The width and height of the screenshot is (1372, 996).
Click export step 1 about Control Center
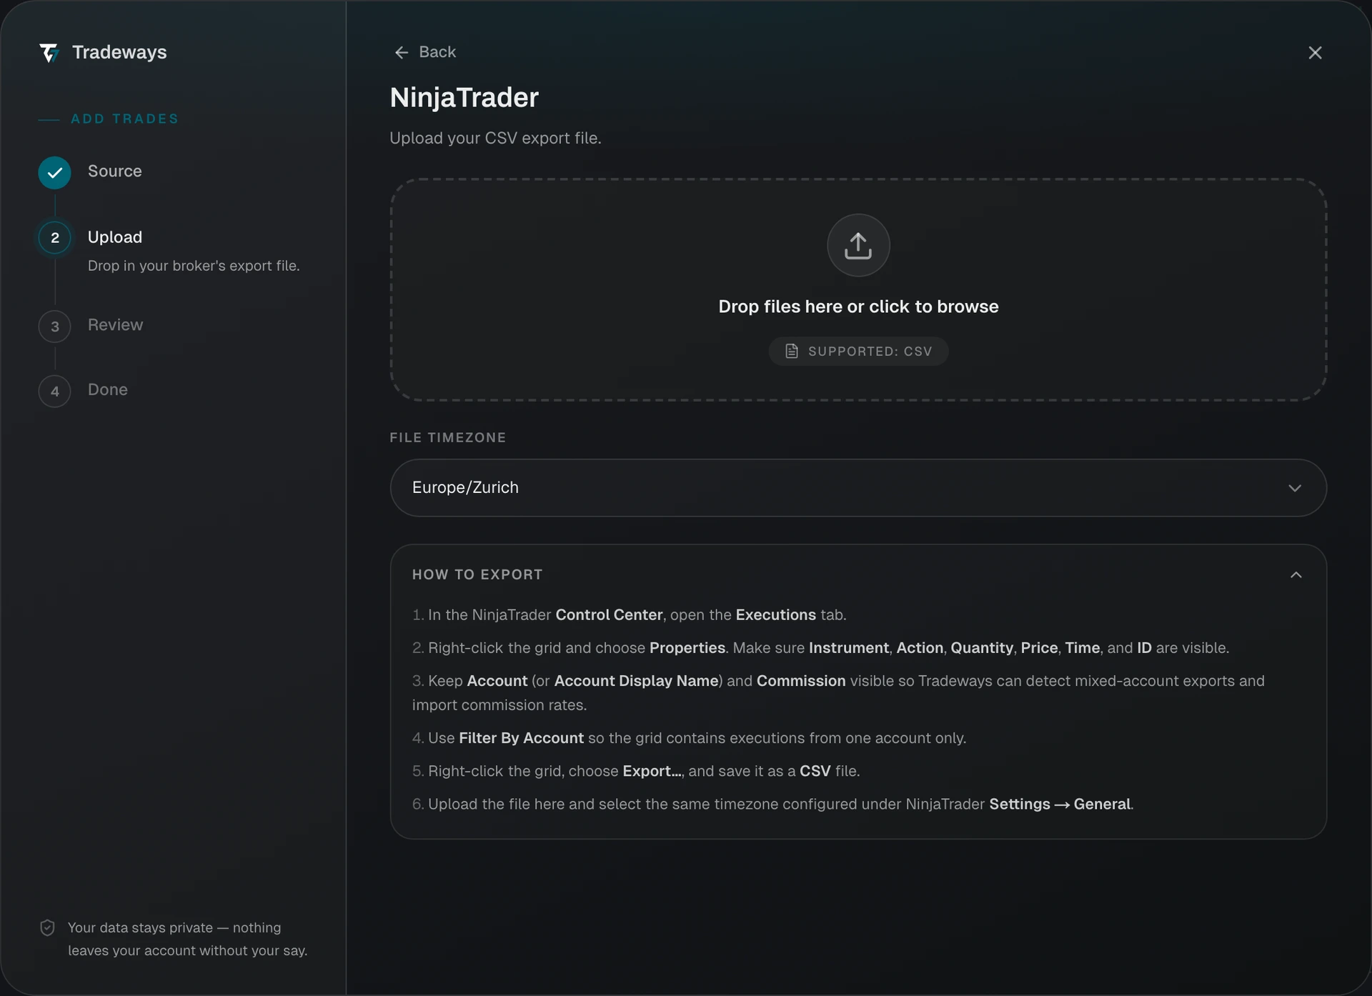pyautogui.click(x=629, y=615)
